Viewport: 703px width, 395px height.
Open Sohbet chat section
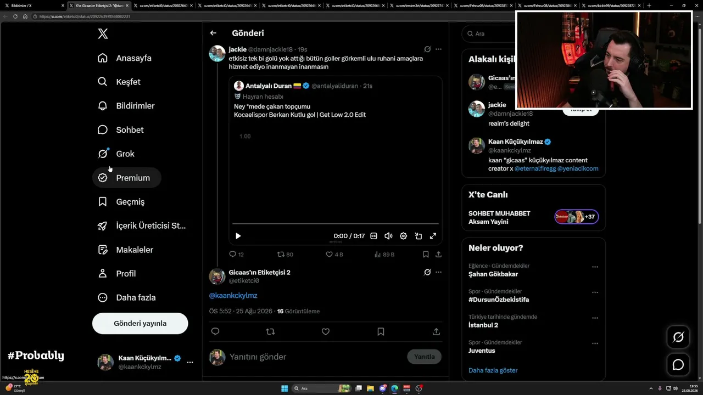tap(121, 130)
